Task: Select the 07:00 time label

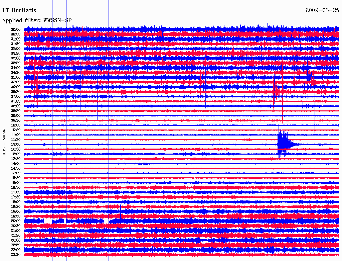Action: (x=16, y=97)
